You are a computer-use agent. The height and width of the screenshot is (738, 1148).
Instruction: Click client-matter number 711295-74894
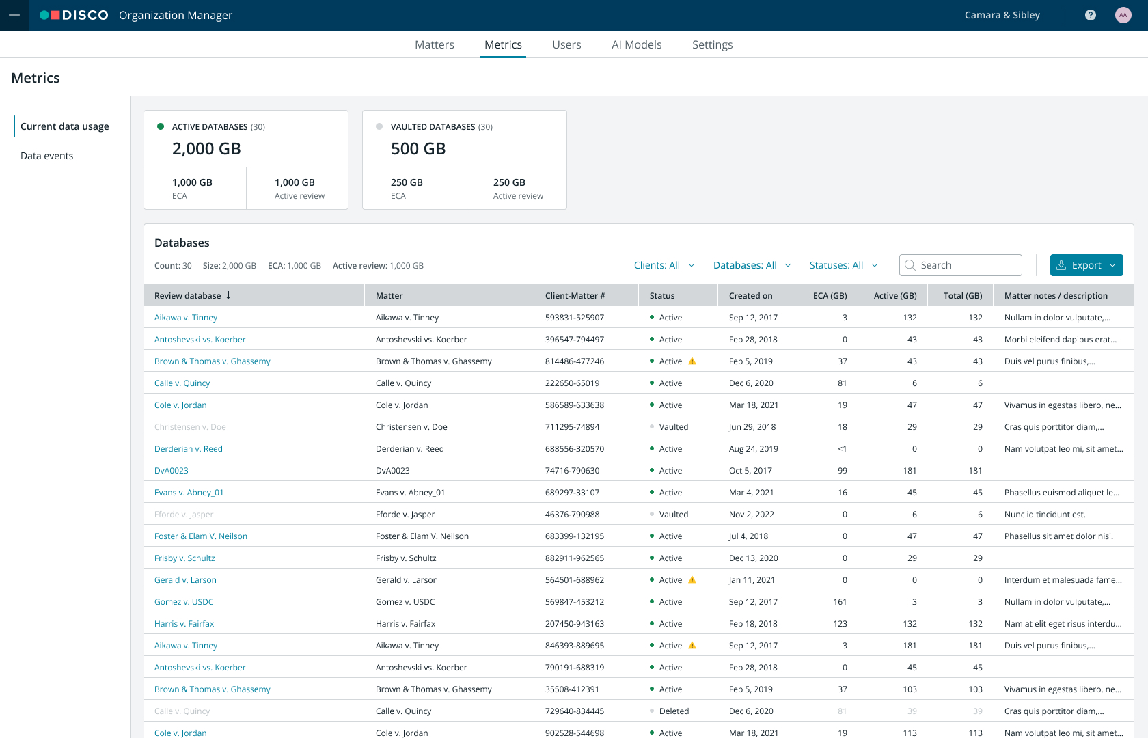[573, 426]
